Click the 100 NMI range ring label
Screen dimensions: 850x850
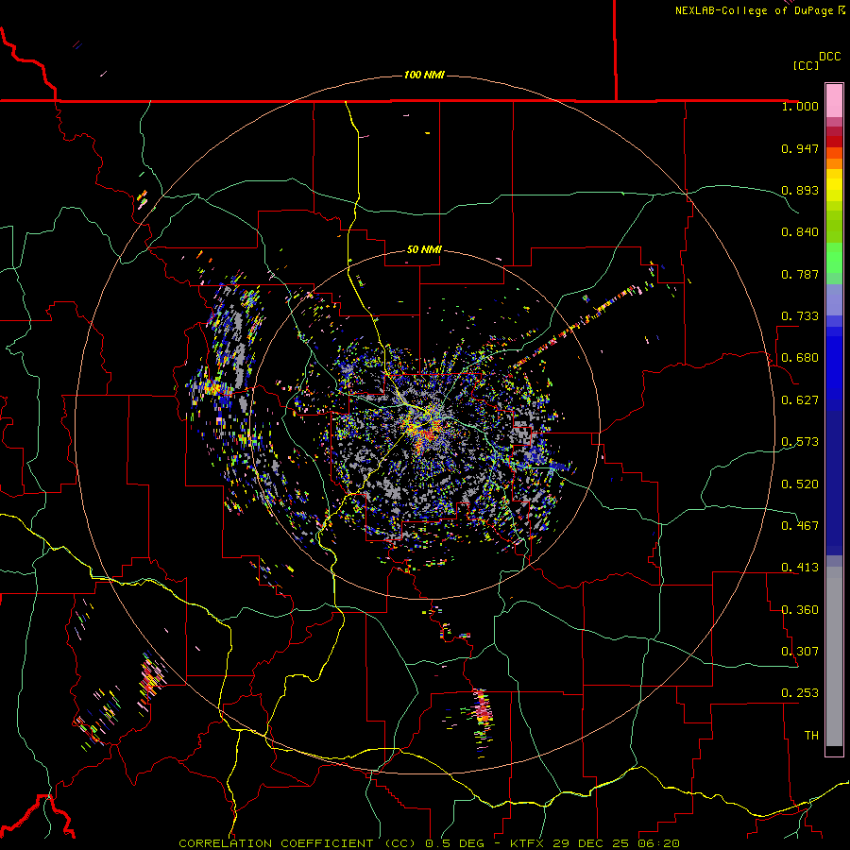tap(424, 75)
